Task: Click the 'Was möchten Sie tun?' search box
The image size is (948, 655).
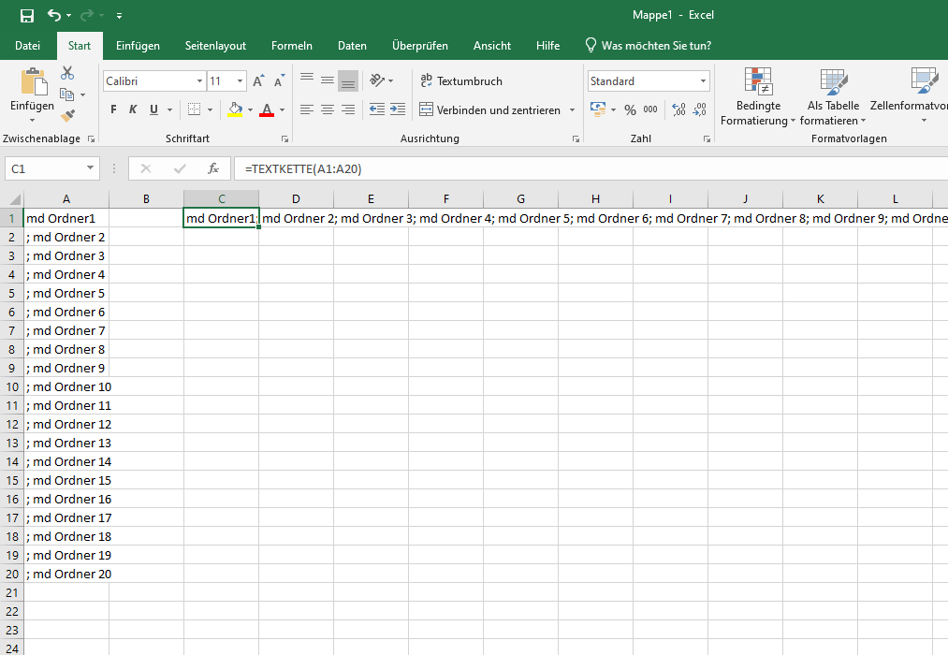Action: coord(649,45)
